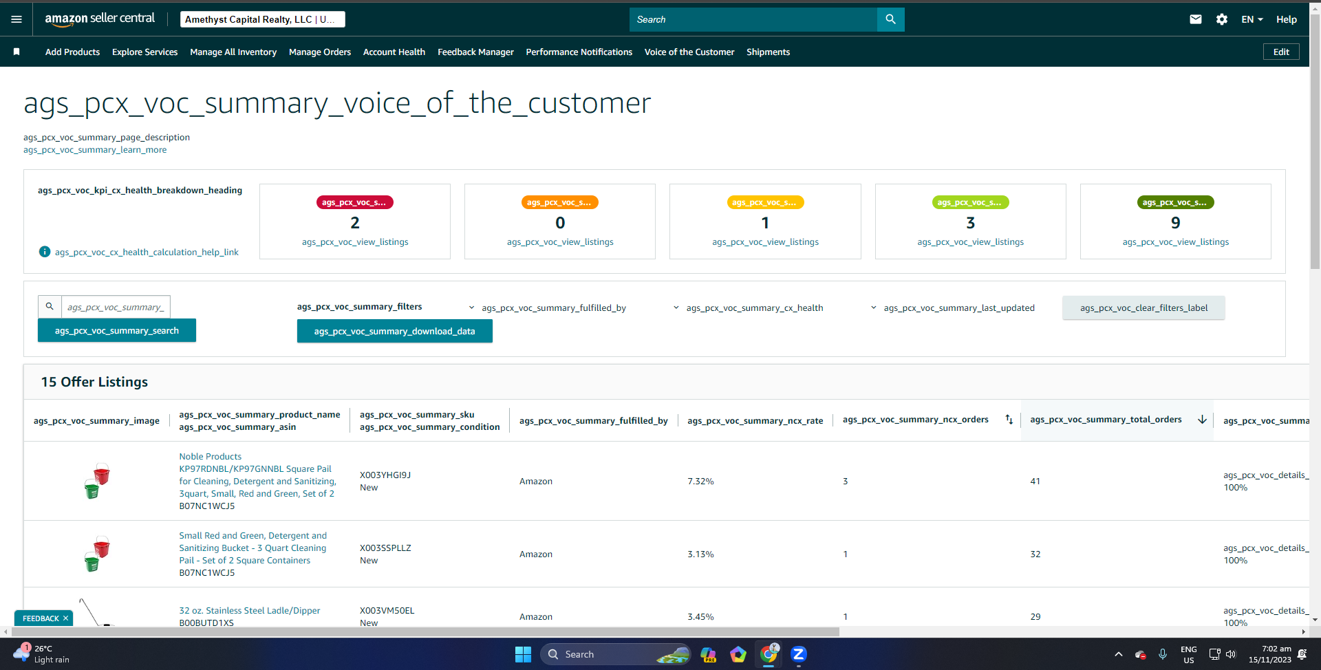Expand the cx_health filter dropdown

click(748, 307)
